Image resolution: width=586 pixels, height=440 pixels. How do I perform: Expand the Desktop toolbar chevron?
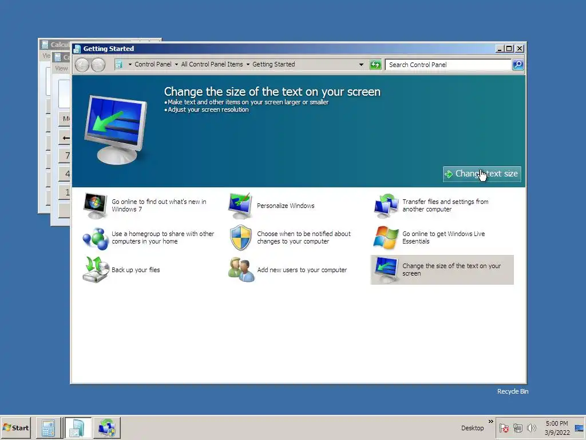point(490,421)
